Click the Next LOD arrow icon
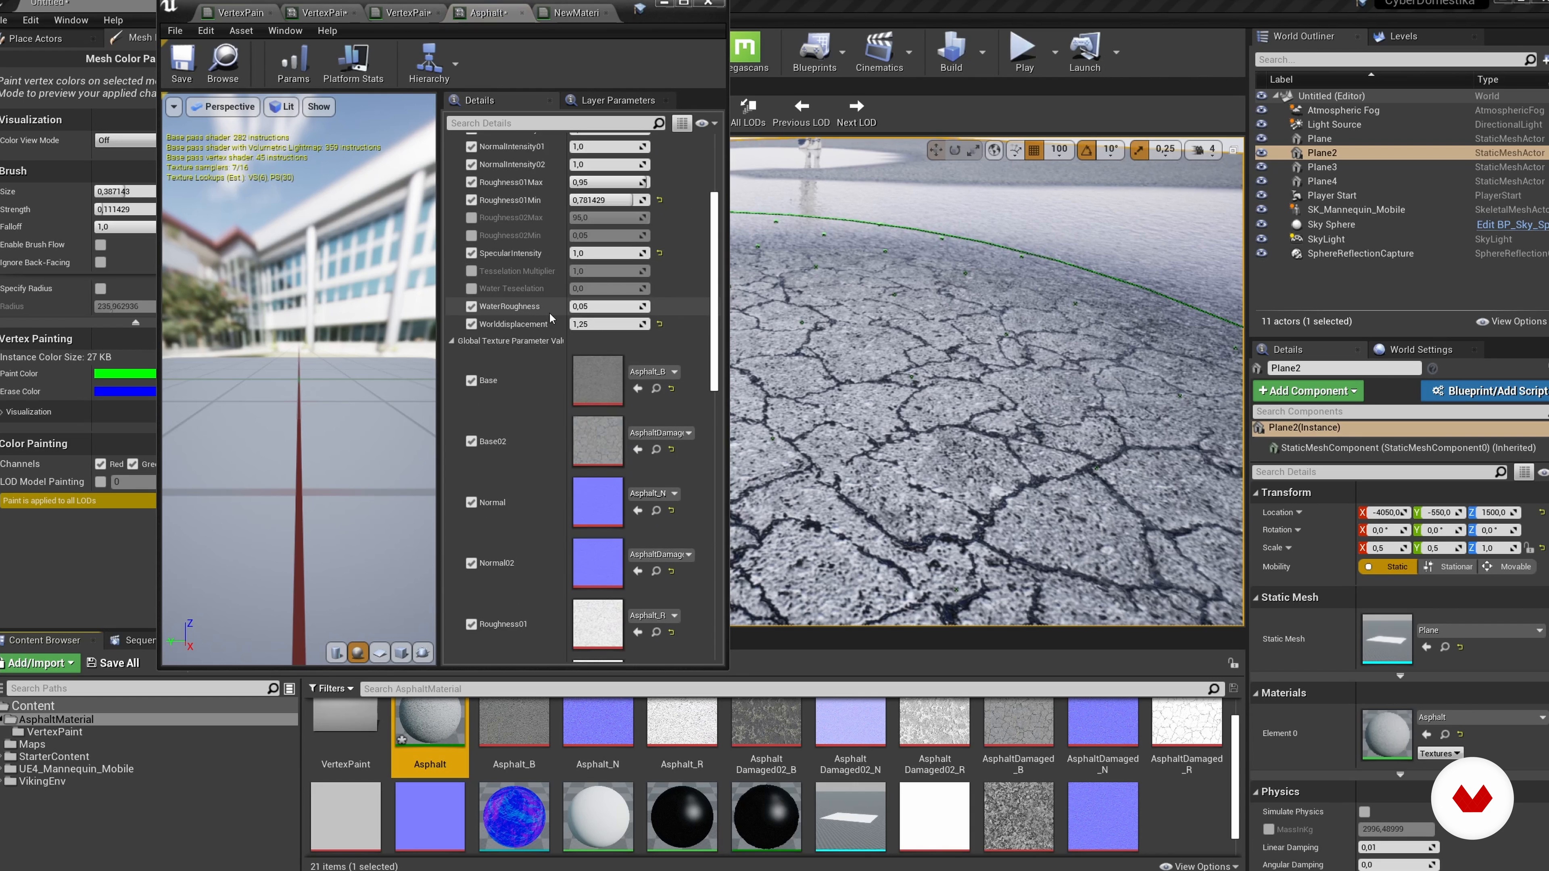This screenshot has height=871, width=1549. coord(856,106)
